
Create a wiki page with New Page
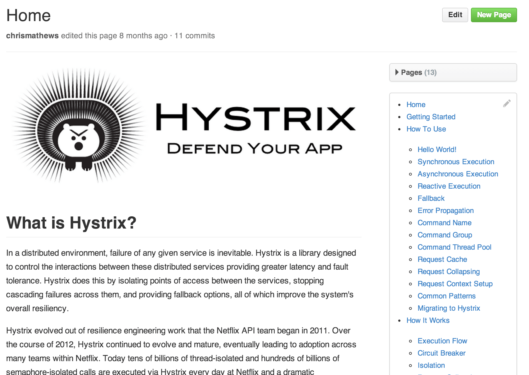(x=494, y=15)
